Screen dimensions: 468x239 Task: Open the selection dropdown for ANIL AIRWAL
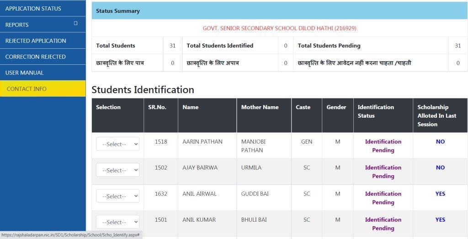(117, 196)
